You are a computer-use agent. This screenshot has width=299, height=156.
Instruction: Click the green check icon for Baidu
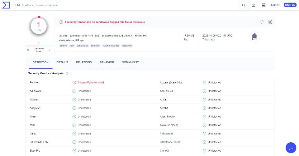click(74, 134)
